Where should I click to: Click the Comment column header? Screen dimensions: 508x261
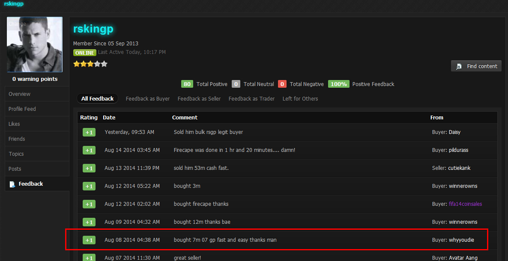[185, 117]
